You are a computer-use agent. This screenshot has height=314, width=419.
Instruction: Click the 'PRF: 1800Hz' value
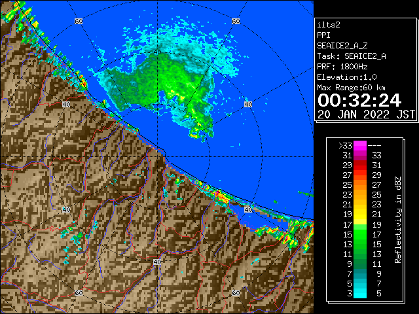[342, 67]
